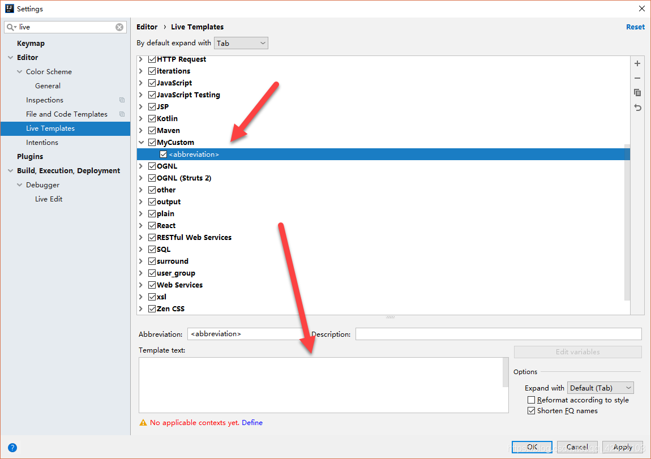Clear the search field text
Image resolution: width=651 pixels, height=459 pixels.
coord(119,27)
